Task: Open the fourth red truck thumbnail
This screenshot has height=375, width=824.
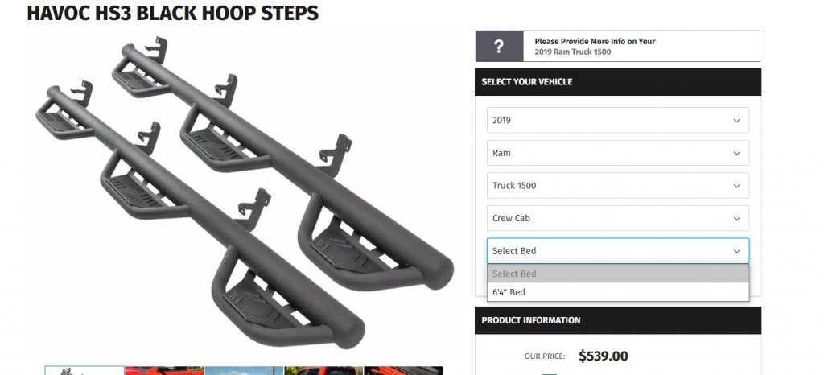Action: point(323,371)
